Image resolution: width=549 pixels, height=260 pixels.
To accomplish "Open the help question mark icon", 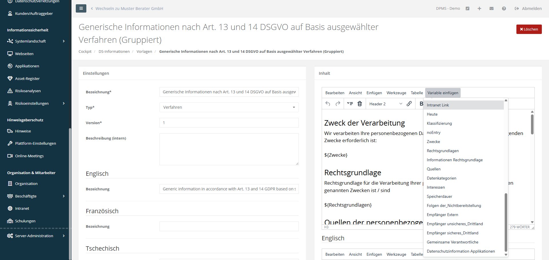I will 504,9.
